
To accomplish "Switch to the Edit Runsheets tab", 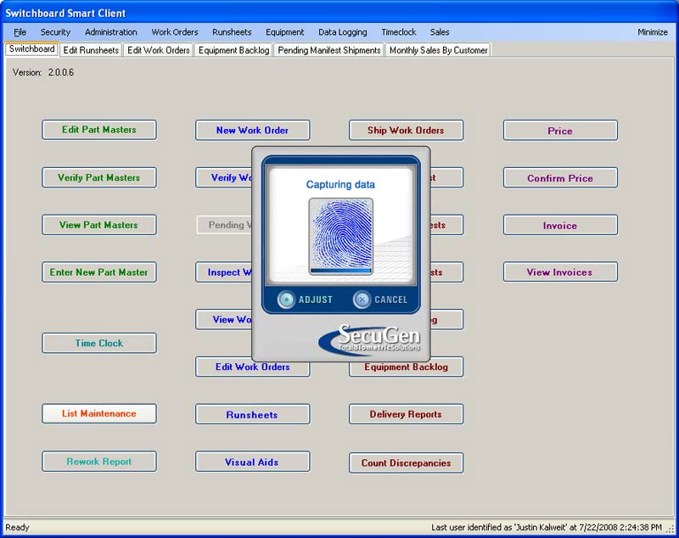I will [91, 50].
